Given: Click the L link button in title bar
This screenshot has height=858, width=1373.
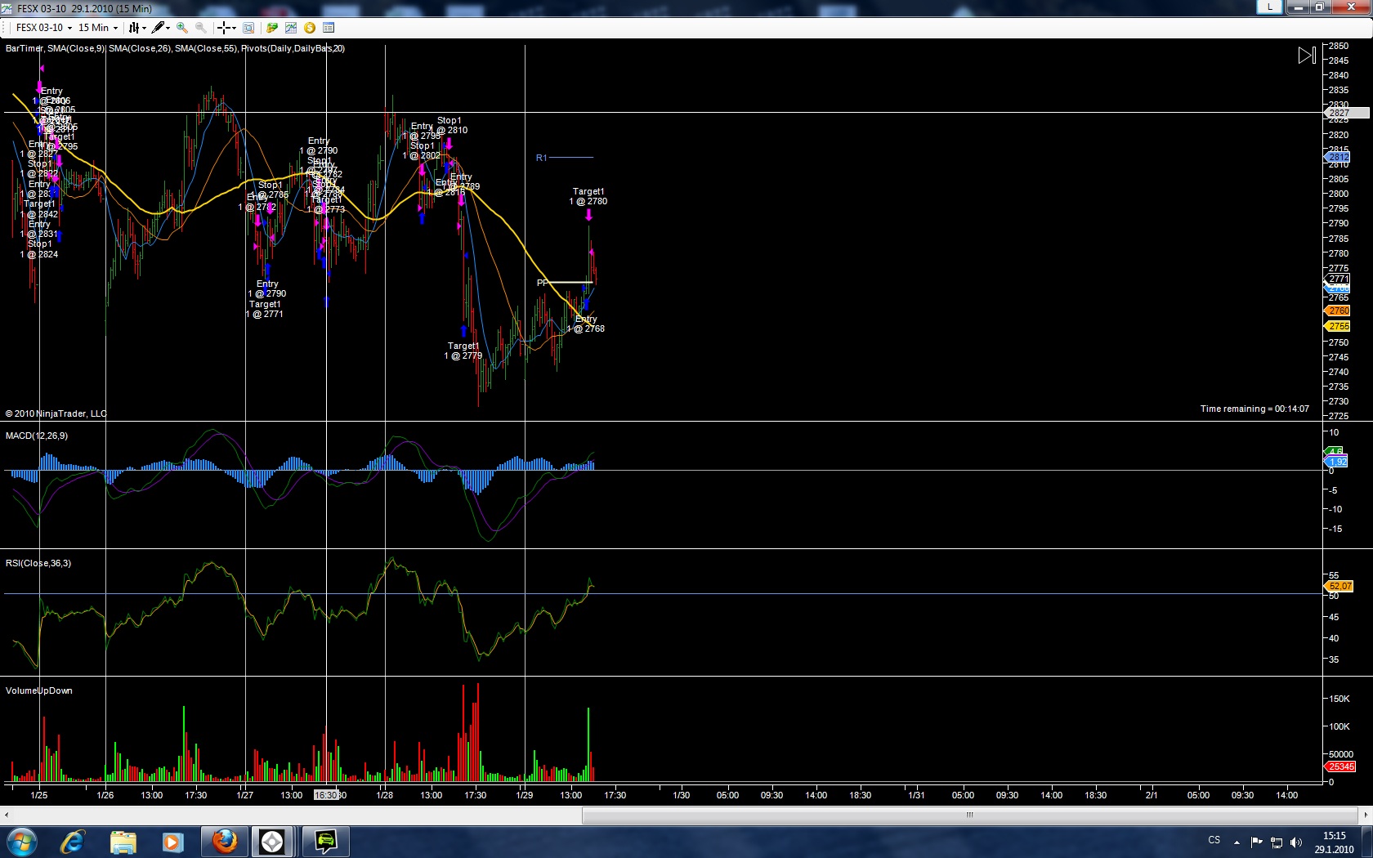Looking at the screenshot, I should tap(1269, 7).
